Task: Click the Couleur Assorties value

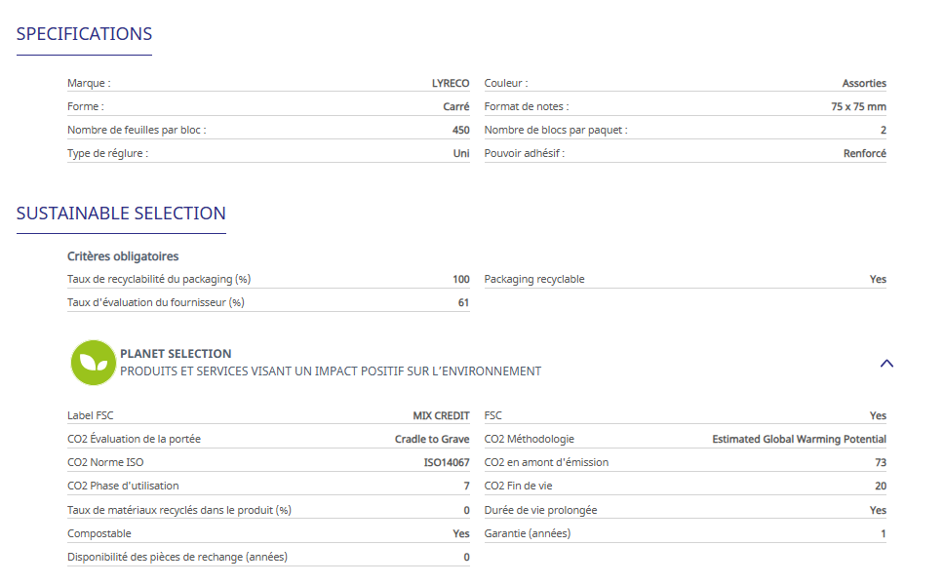Action: (x=864, y=84)
